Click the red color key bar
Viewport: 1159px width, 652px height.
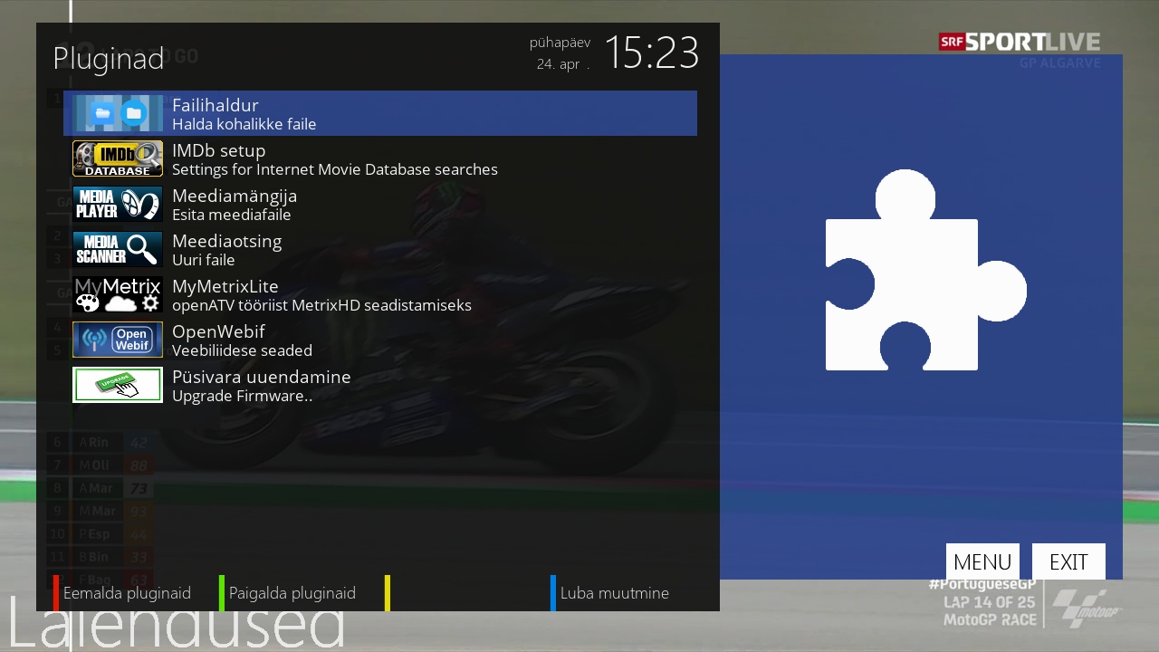56,593
